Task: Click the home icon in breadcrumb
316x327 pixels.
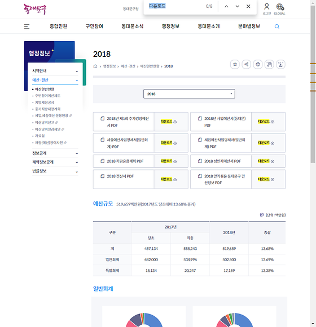Action: [95, 66]
